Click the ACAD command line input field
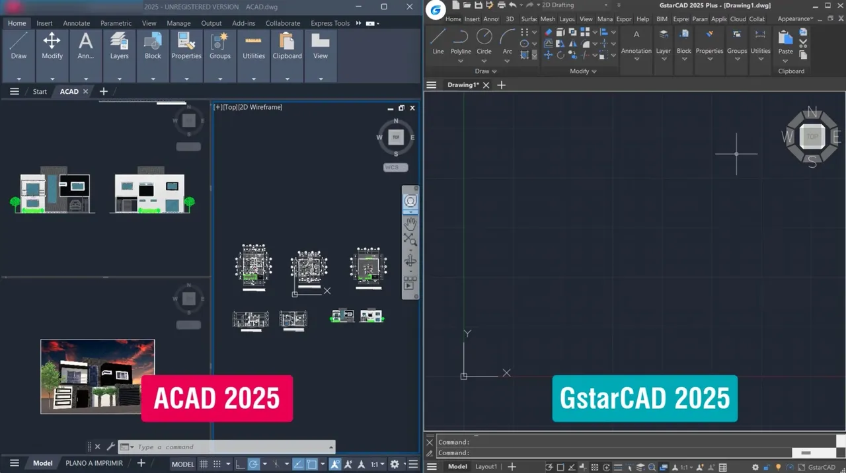The height and width of the screenshot is (473, 846). 226,447
